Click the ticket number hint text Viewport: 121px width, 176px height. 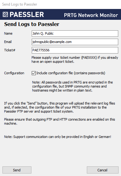pos(75,59)
